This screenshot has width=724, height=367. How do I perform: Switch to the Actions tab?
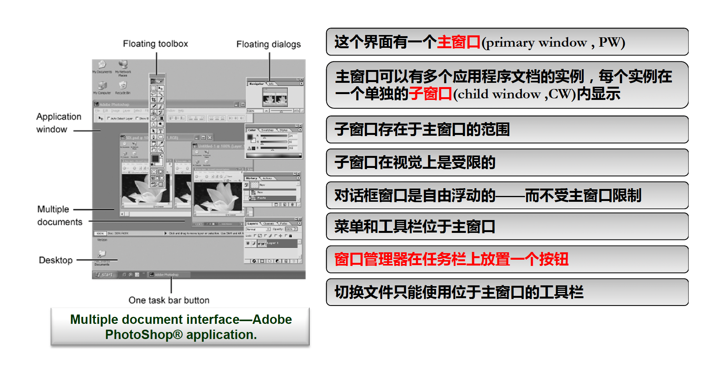point(267,178)
